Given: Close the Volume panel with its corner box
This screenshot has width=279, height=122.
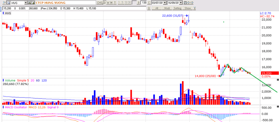Looking at the screenshot, I should click(277, 80).
